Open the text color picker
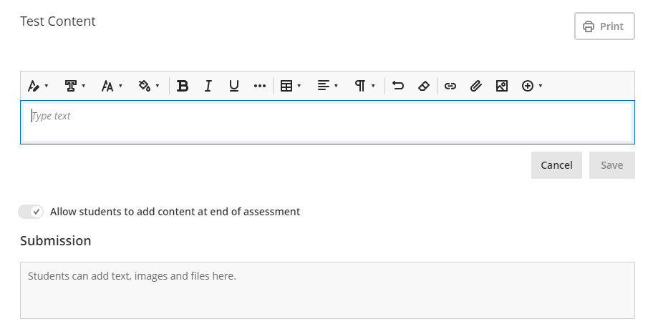Viewport: 648px width, 334px height. 148,86
